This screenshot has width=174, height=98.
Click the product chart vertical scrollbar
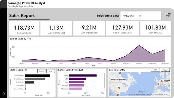tap(104, 81)
